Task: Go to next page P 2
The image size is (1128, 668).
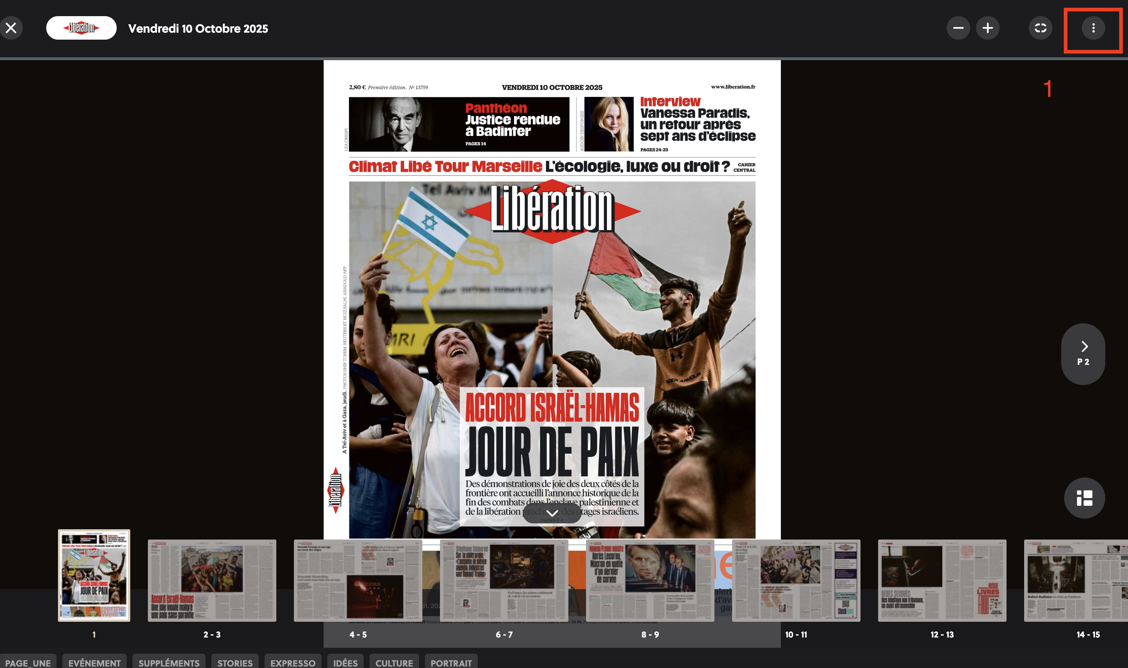Action: [1083, 354]
